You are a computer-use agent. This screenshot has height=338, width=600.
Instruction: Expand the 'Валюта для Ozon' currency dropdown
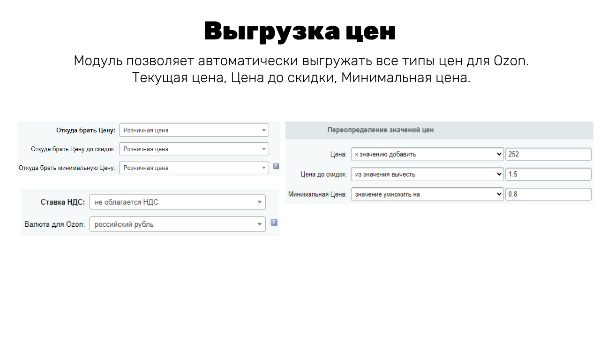pyautogui.click(x=177, y=224)
